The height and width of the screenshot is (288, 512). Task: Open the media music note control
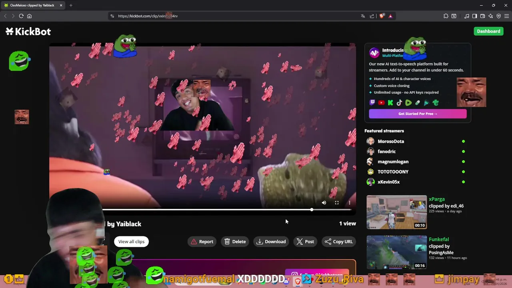point(467,16)
